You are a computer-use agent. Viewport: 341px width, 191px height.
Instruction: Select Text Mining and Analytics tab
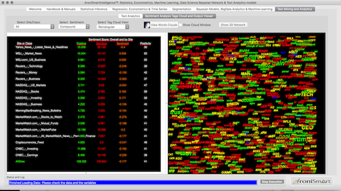click(295, 9)
